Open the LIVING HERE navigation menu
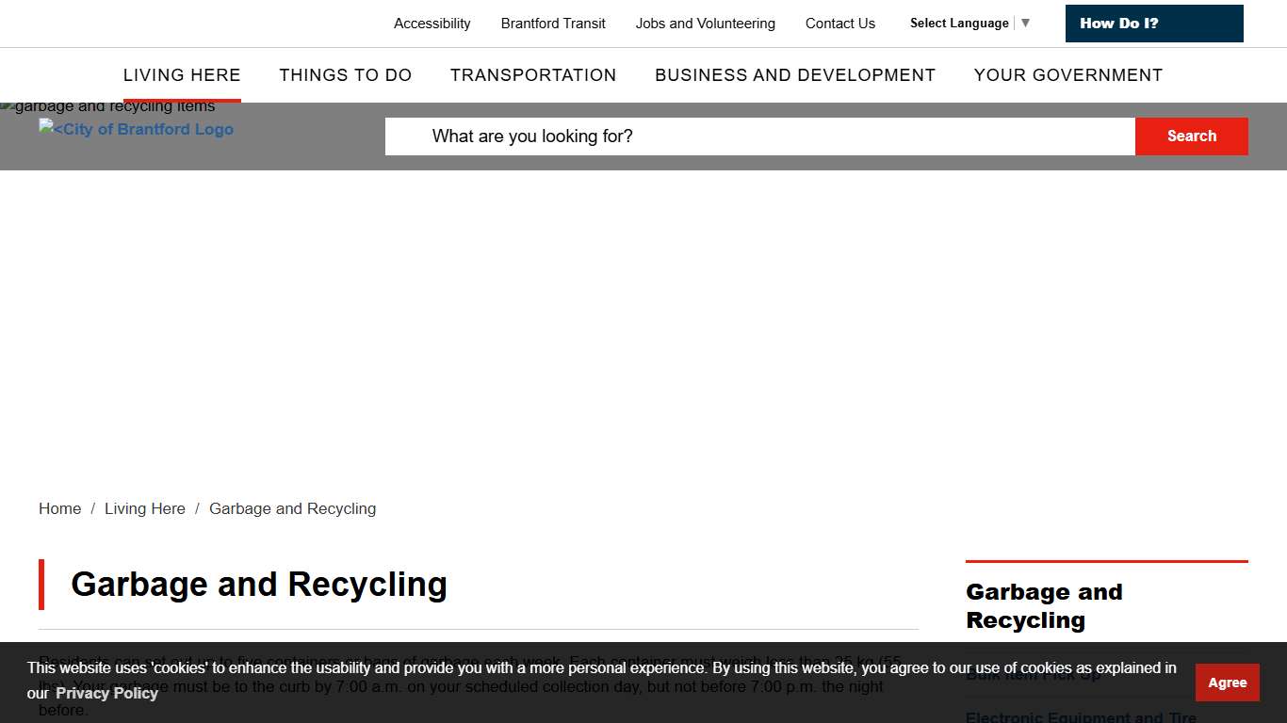This screenshot has height=723, width=1287. tap(182, 75)
